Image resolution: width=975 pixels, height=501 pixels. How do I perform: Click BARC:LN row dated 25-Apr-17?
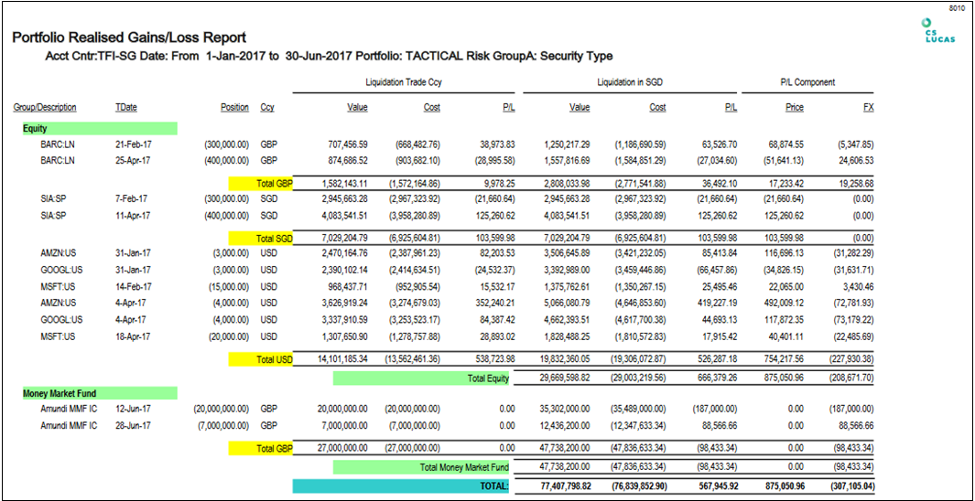(457, 160)
